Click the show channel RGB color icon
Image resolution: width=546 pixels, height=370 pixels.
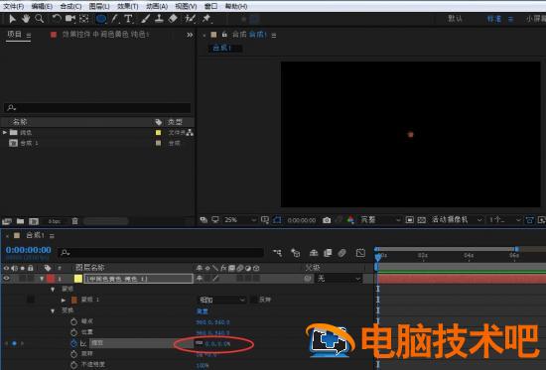tap(350, 219)
